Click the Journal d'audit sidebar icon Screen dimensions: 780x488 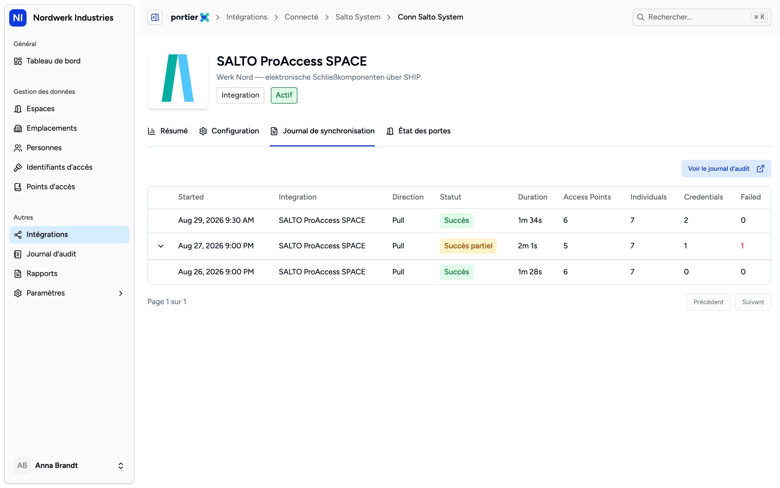[18, 254]
